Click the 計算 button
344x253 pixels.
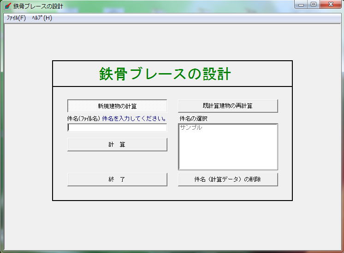point(117,144)
